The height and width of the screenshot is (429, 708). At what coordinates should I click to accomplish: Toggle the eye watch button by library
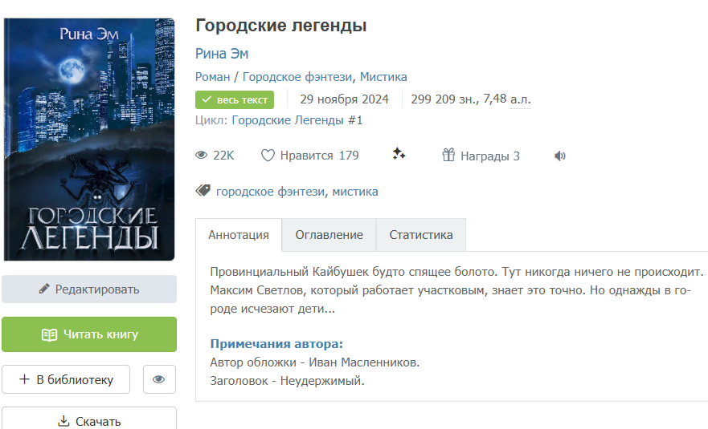pyautogui.click(x=159, y=379)
